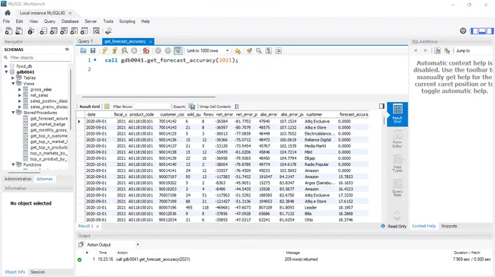495x277 pixels.
Task: Toggle the left sidebar panel view
Action: (x=474, y=30)
